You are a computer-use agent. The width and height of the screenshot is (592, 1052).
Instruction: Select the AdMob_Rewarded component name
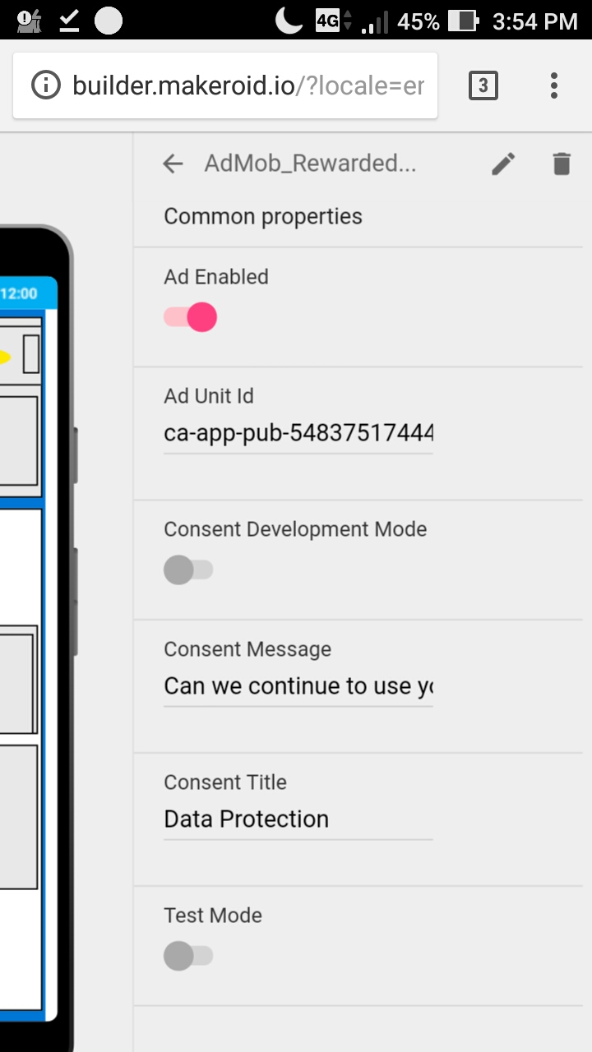point(310,164)
